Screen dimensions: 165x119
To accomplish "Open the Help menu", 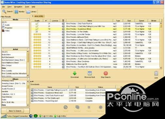I will point(33,7).
